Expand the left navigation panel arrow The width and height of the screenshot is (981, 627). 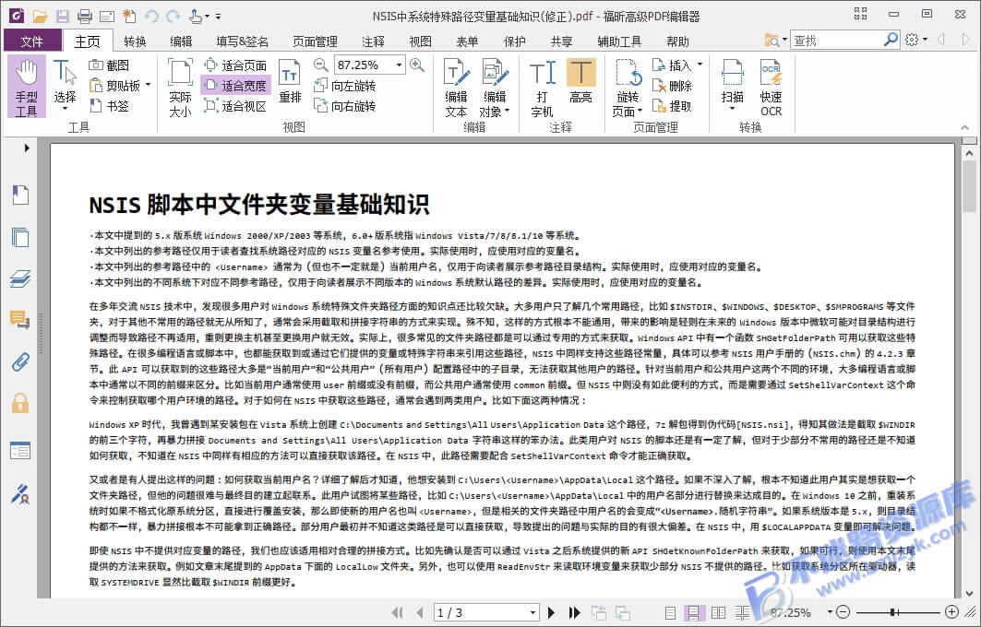click(27, 148)
